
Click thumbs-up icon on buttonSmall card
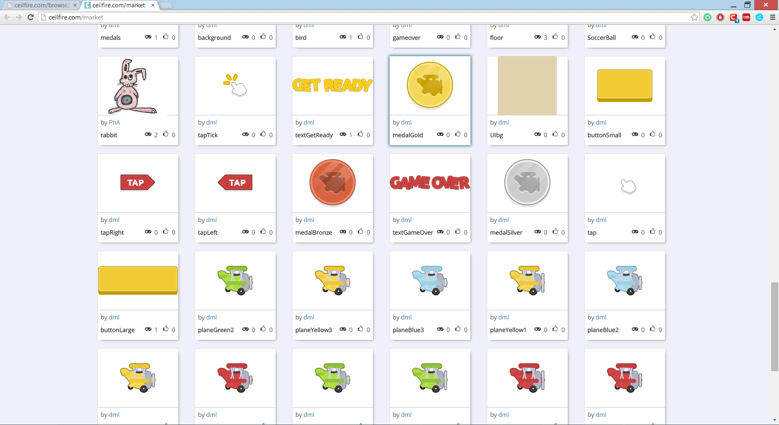tap(652, 134)
